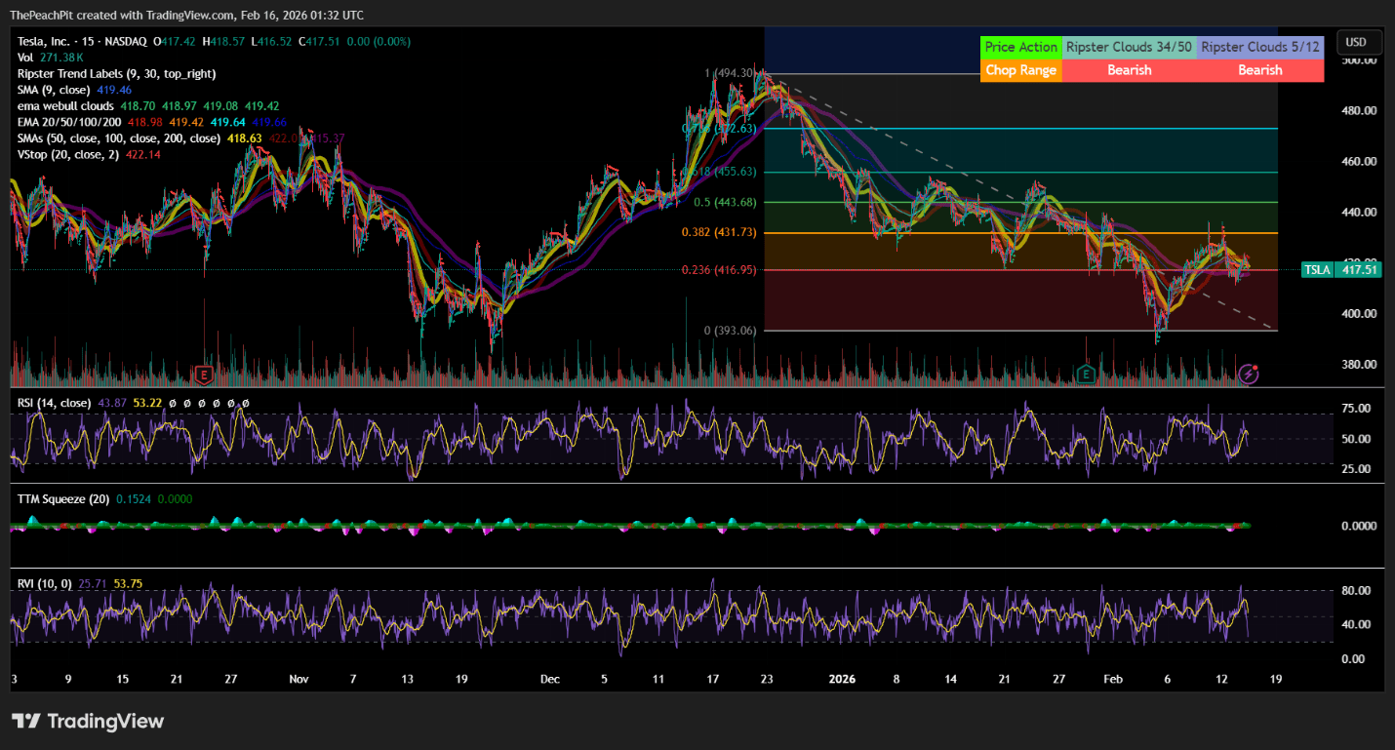
Task: Click Bearish under Ripster Clouds 34/50
Action: [1130, 70]
